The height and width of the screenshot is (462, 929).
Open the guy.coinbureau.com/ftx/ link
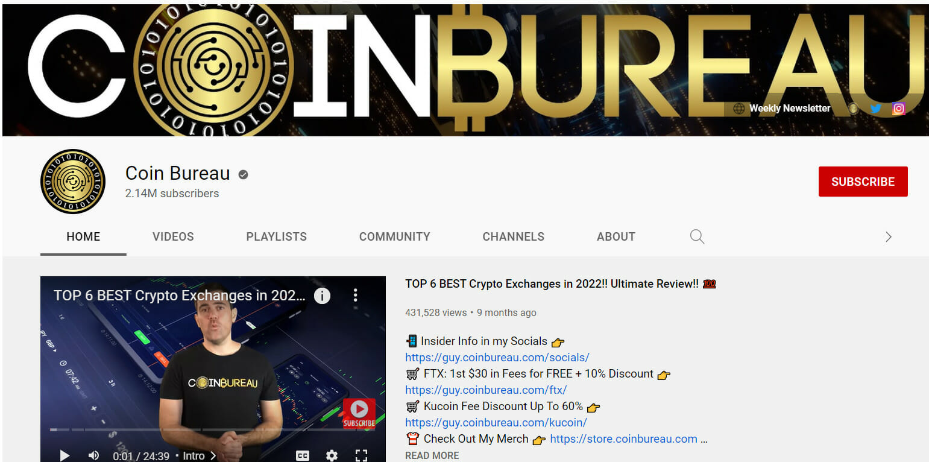tap(486, 390)
